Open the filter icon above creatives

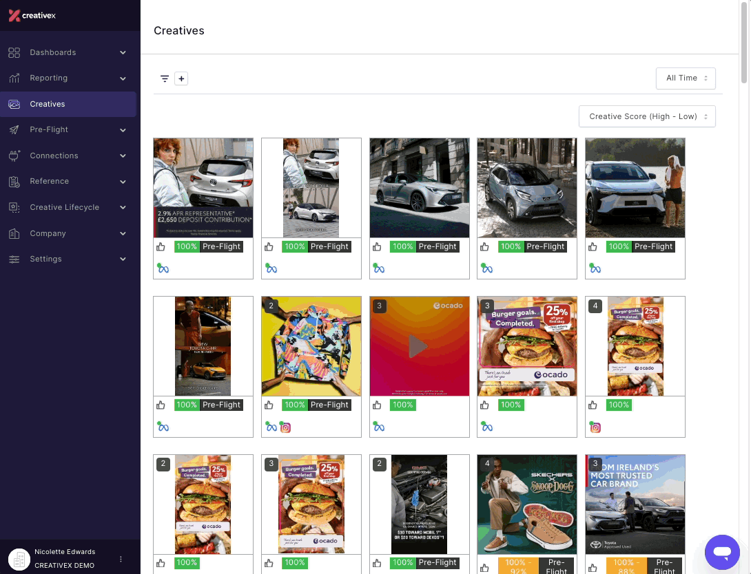(165, 78)
